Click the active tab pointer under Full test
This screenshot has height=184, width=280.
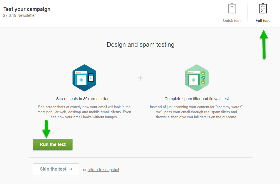coord(263,27)
